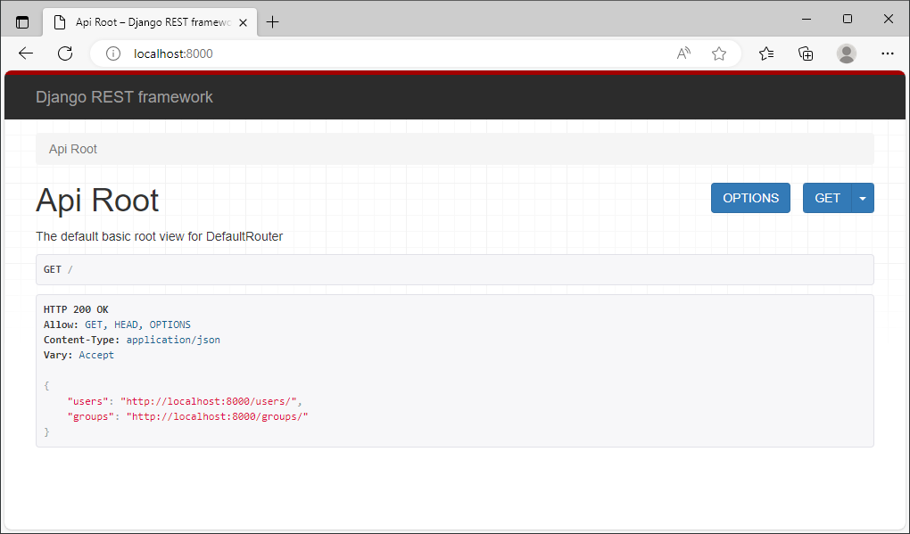Click the Django REST framework brand link
The image size is (910, 534).
124,97
